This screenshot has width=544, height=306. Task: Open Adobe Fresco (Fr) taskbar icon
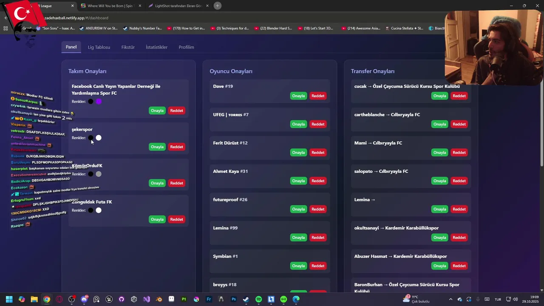click(209, 299)
